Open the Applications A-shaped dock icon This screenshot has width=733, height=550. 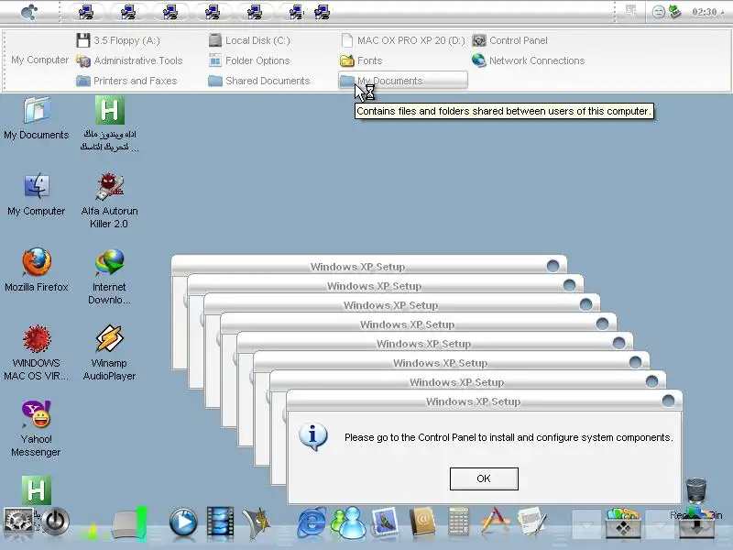(495, 521)
